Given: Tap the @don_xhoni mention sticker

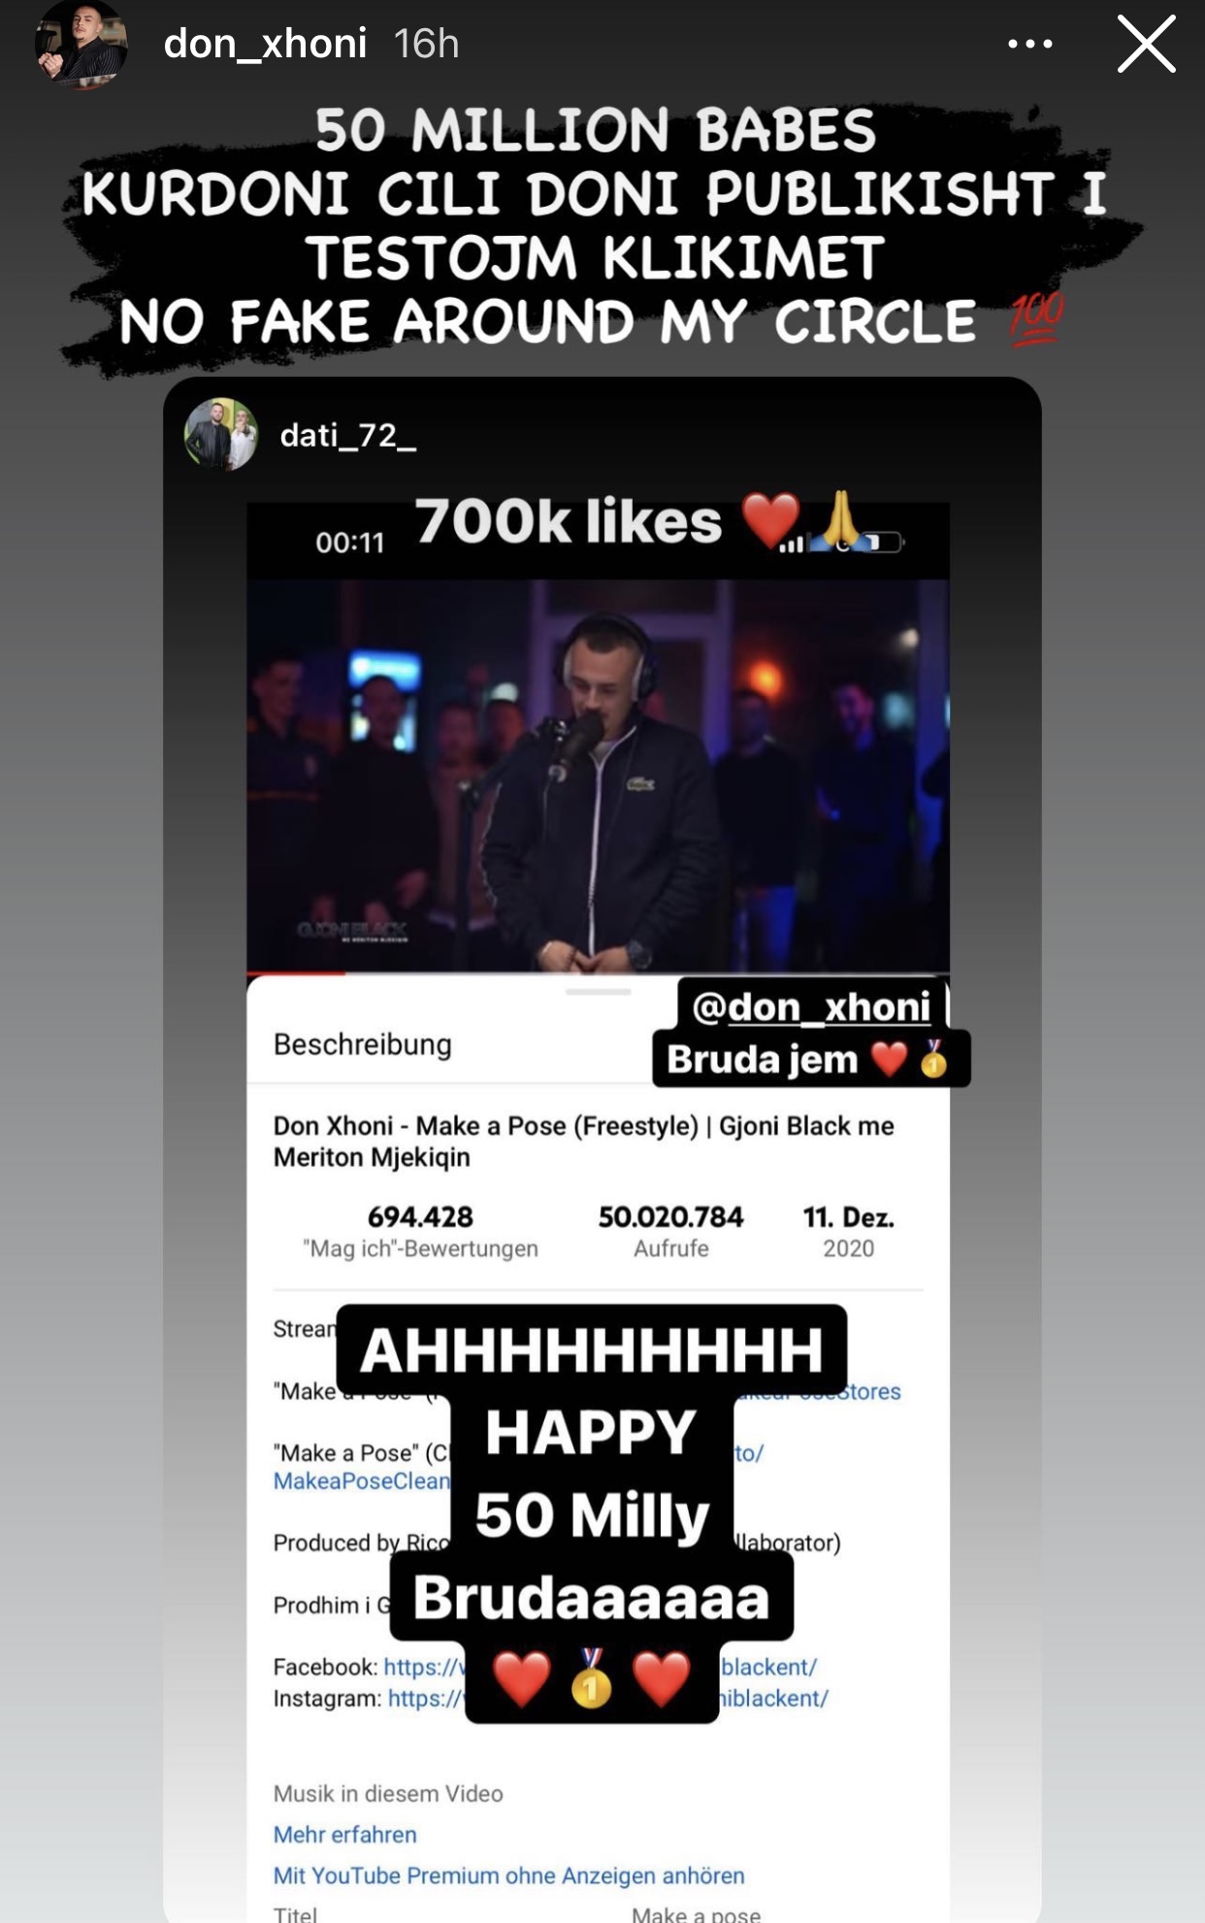Looking at the screenshot, I should 811,1006.
